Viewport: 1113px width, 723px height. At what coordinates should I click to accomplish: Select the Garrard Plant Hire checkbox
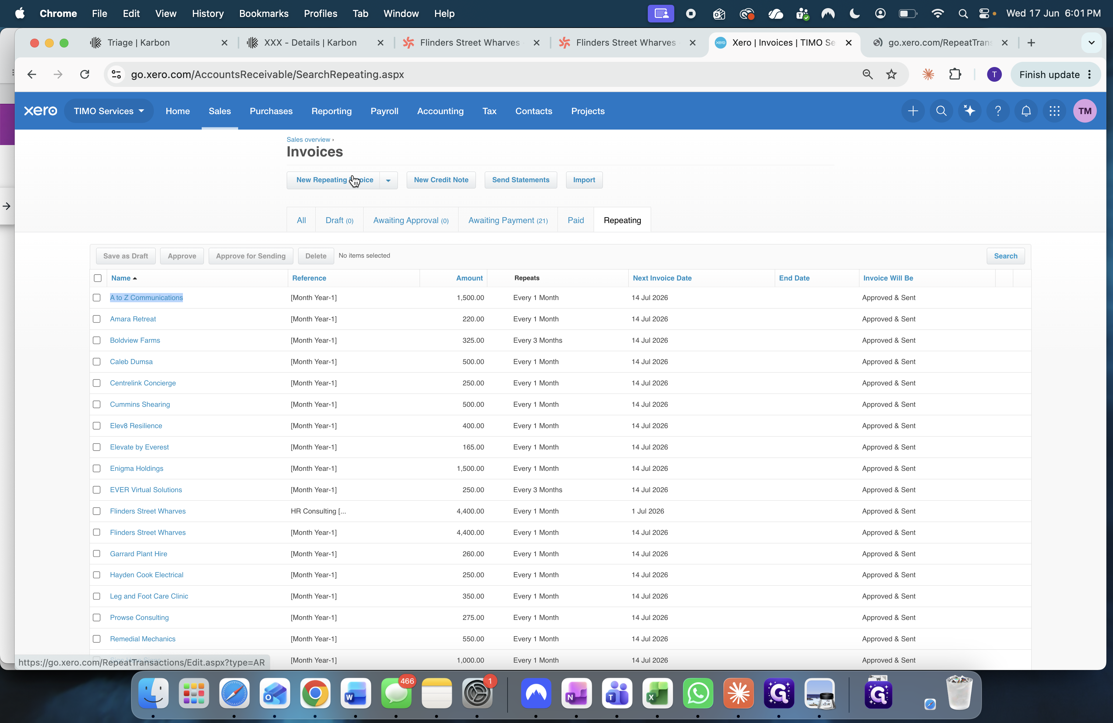click(x=96, y=554)
